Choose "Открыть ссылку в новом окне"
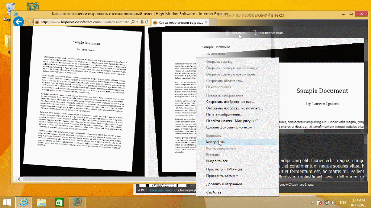Viewport: 371px width, 208px height. coord(230,74)
